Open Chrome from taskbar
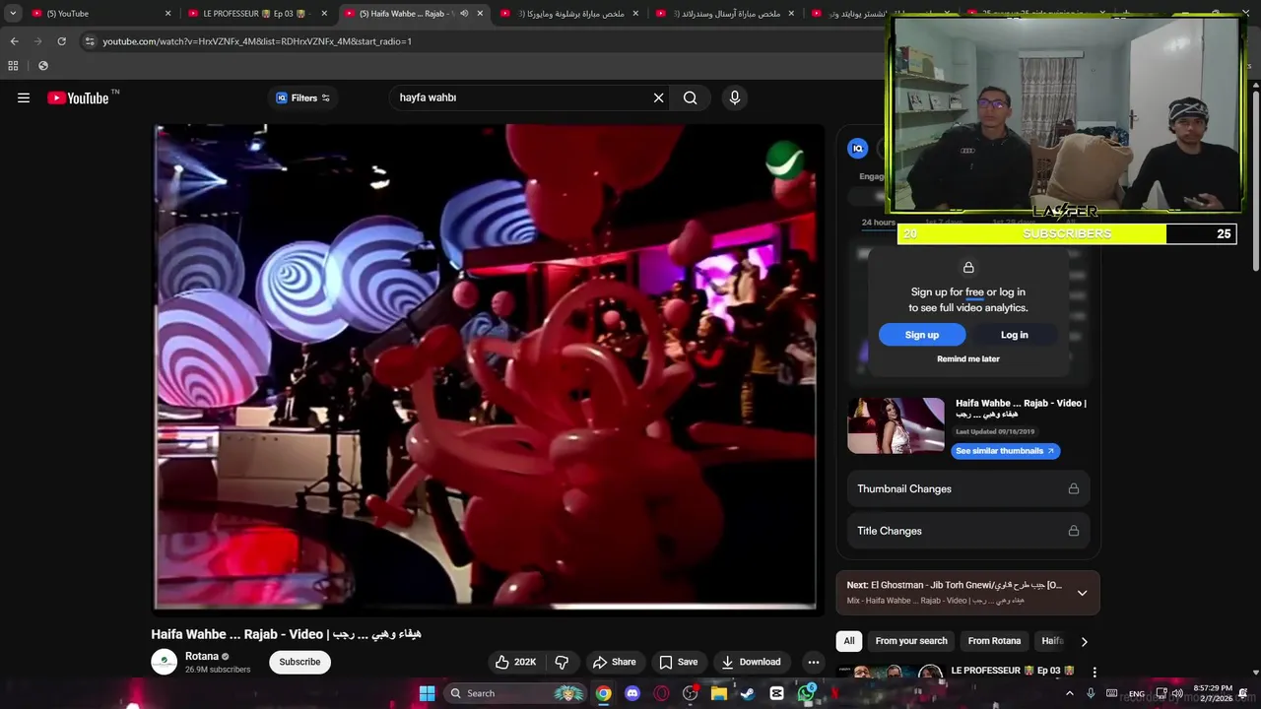The width and height of the screenshot is (1261, 709). click(x=603, y=693)
